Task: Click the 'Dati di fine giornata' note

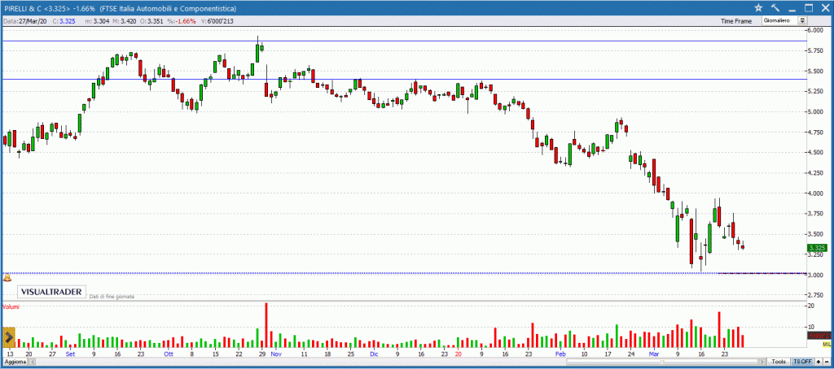Action: 112,297
